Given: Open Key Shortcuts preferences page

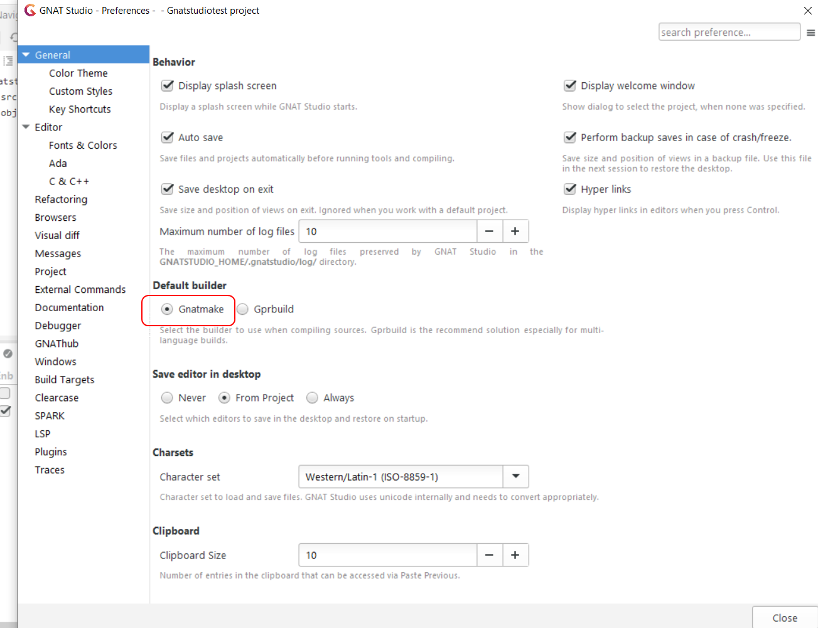Looking at the screenshot, I should [x=80, y=109].
